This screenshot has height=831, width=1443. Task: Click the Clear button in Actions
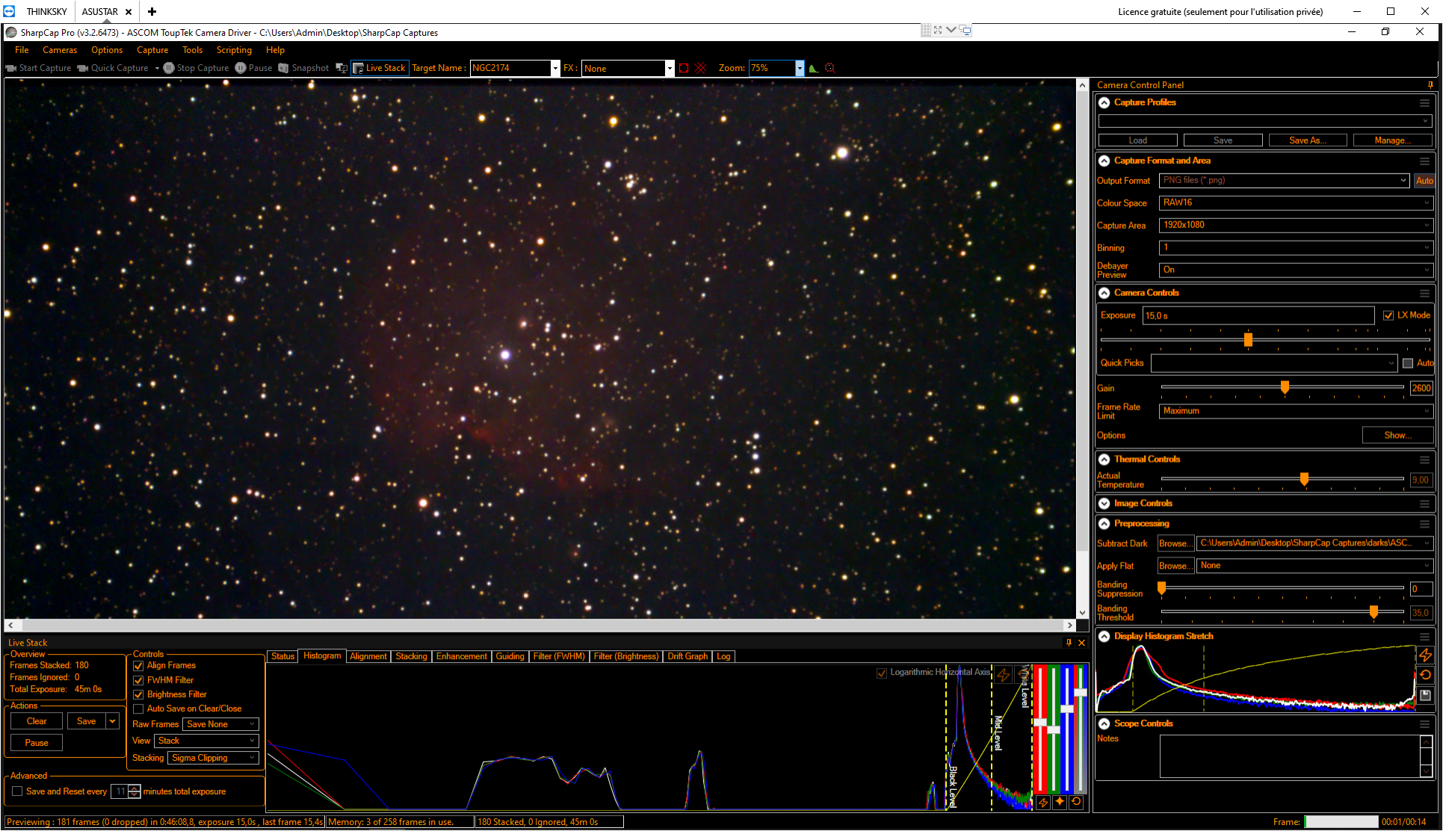click(x=37, y=721)
